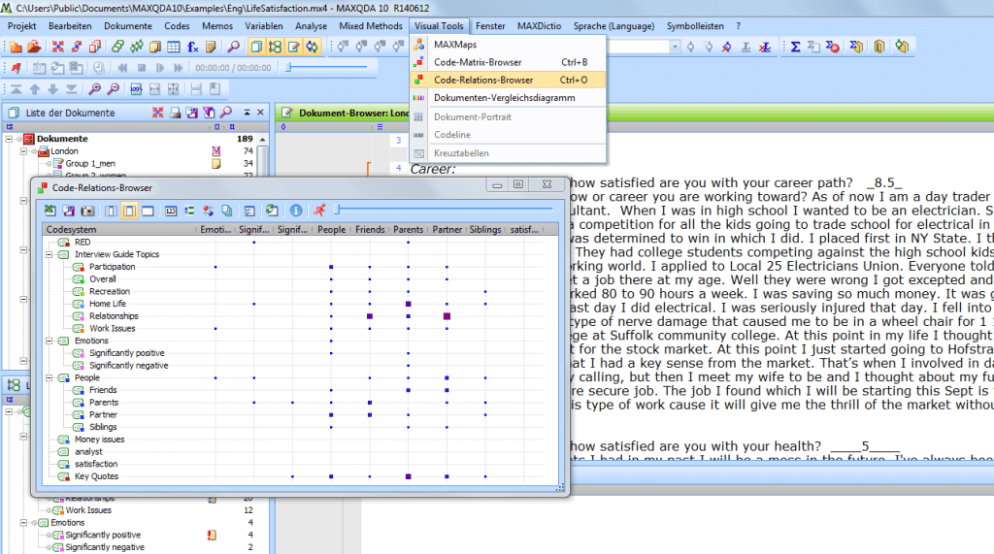
Task: Click the refresh icon in Code-Relations-Browser
Action: pyautogui.click(x=272, y=211)
